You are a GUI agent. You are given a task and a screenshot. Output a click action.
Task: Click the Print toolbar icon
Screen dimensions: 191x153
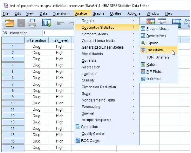[33, 23]
